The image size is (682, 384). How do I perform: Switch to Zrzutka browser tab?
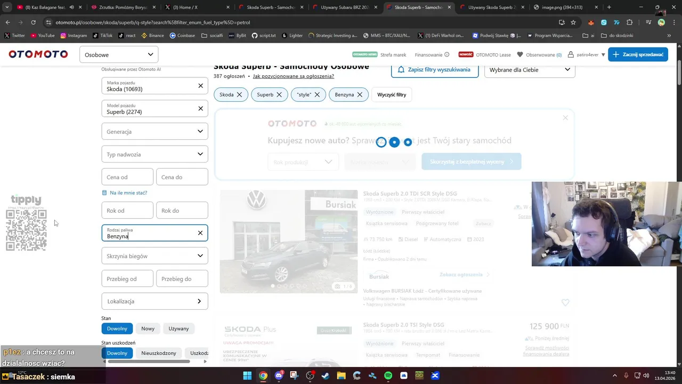[x=123, y=7]
